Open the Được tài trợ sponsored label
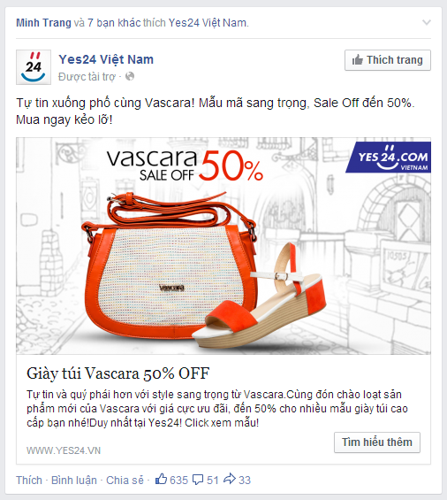 (x=87, y=77)
